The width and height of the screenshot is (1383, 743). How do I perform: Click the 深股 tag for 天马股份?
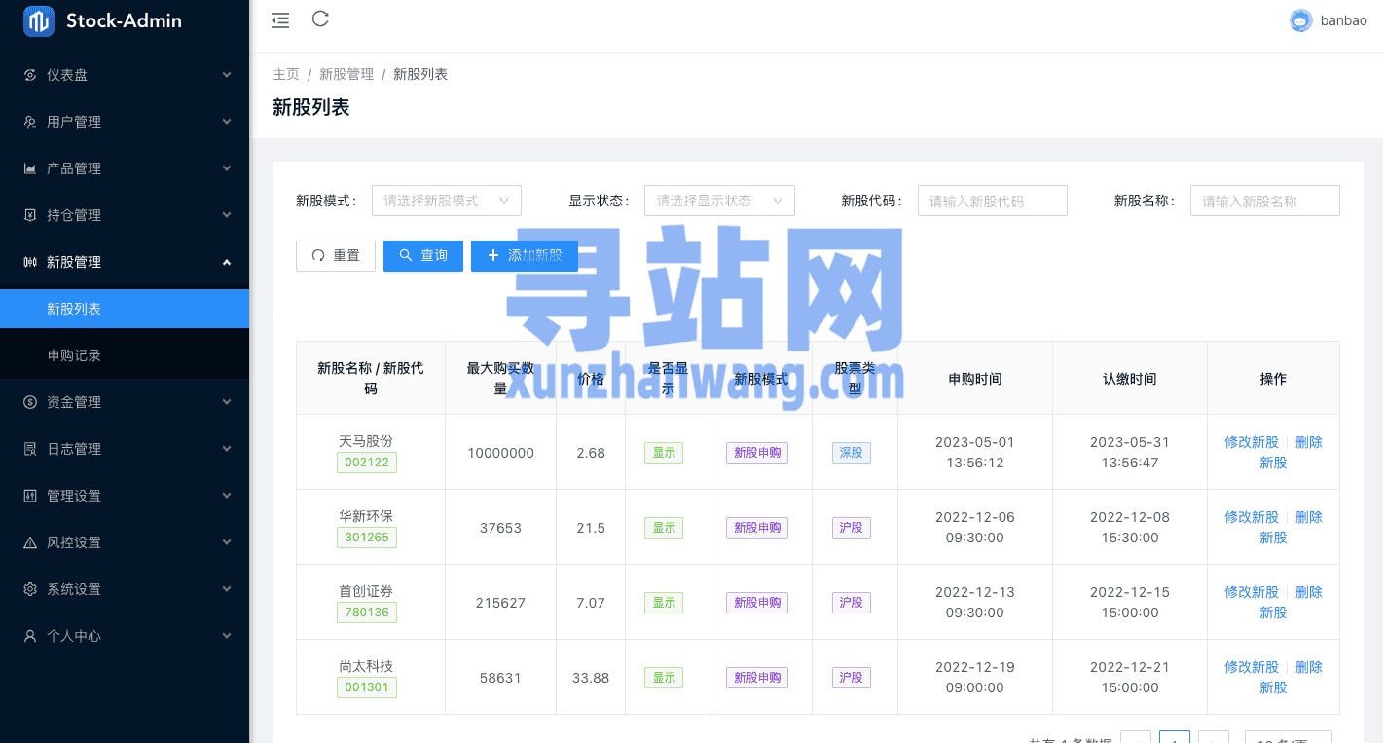[852, 453]
